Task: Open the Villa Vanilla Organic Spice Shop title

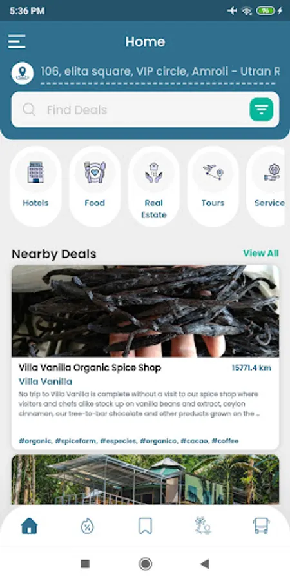Action: (x=90, y=368)
